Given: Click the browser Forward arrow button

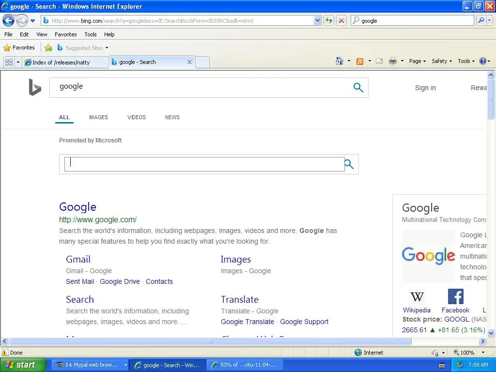Looking at the screenshot, I should 22,20.
